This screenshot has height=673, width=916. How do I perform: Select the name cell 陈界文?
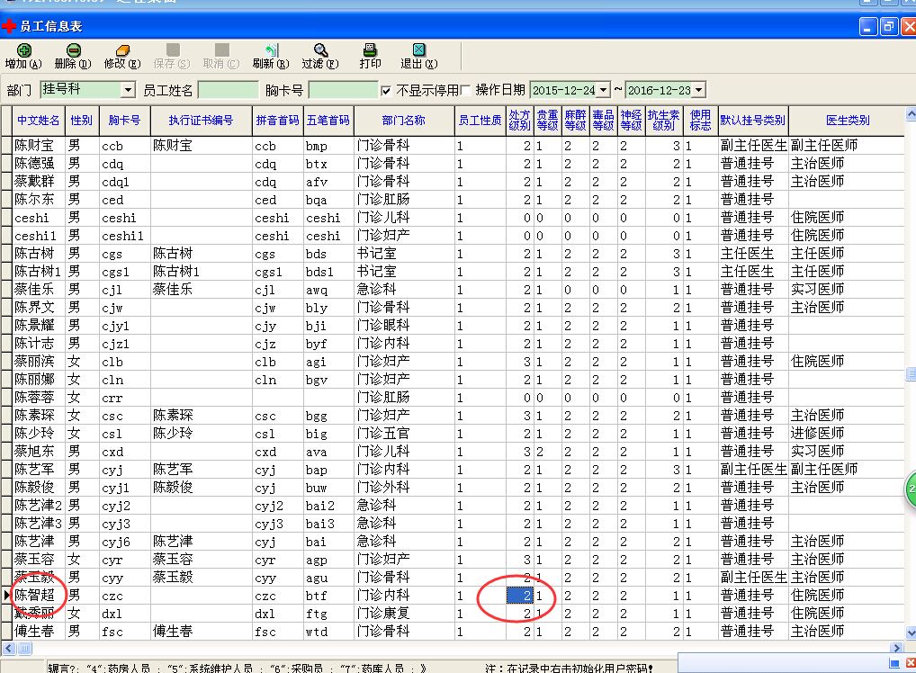pyautogui.click(x=39, y=308)
